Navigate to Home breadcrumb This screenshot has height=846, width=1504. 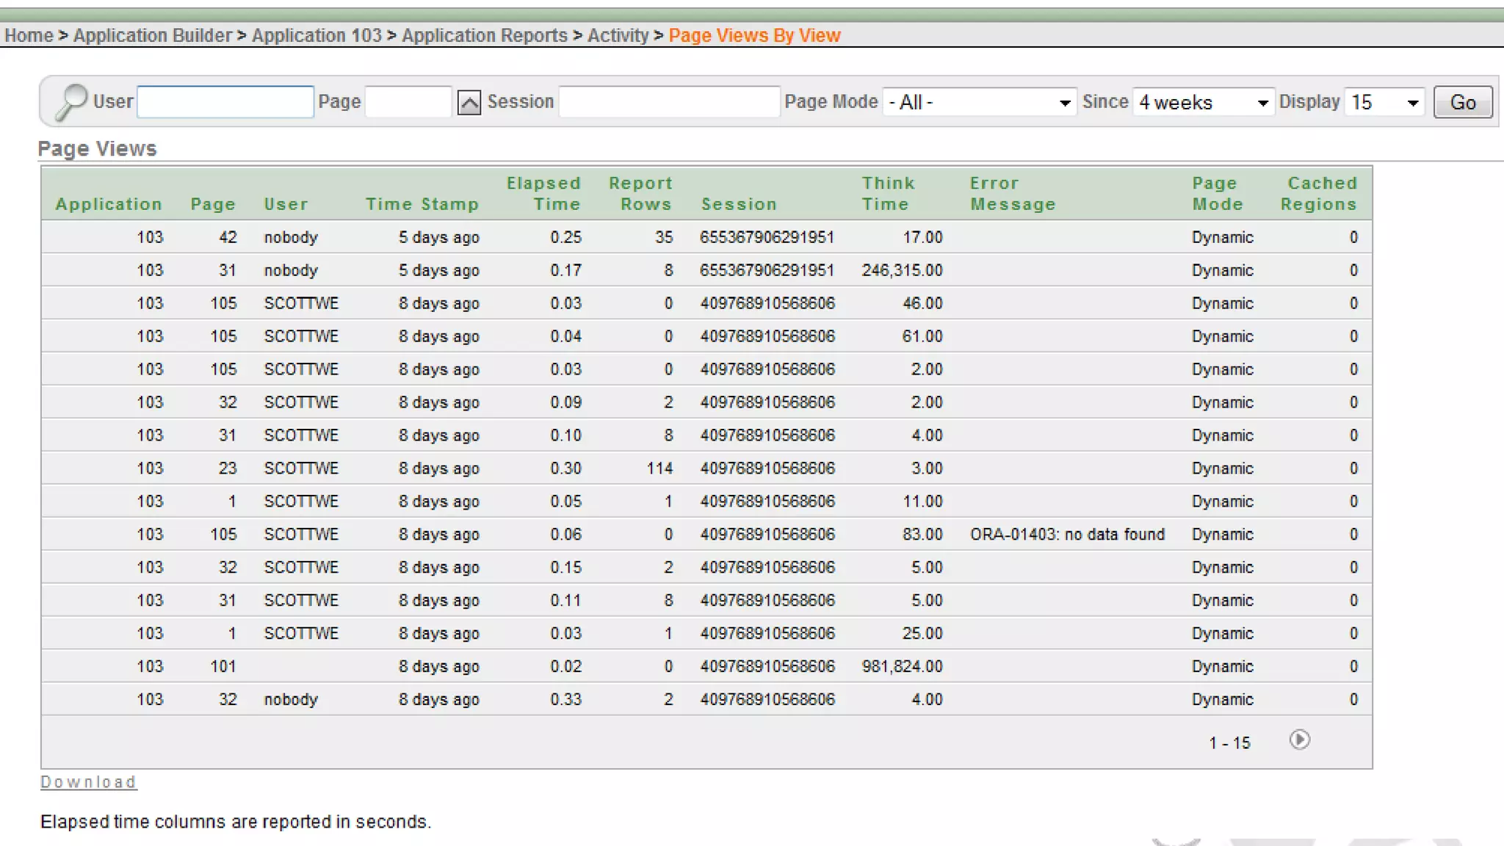29,35
